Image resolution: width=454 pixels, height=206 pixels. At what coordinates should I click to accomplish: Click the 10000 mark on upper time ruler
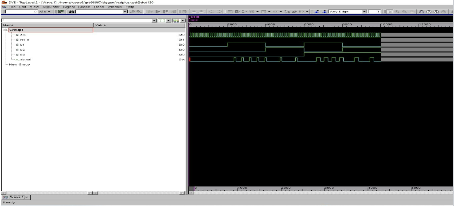click(387, 25)
